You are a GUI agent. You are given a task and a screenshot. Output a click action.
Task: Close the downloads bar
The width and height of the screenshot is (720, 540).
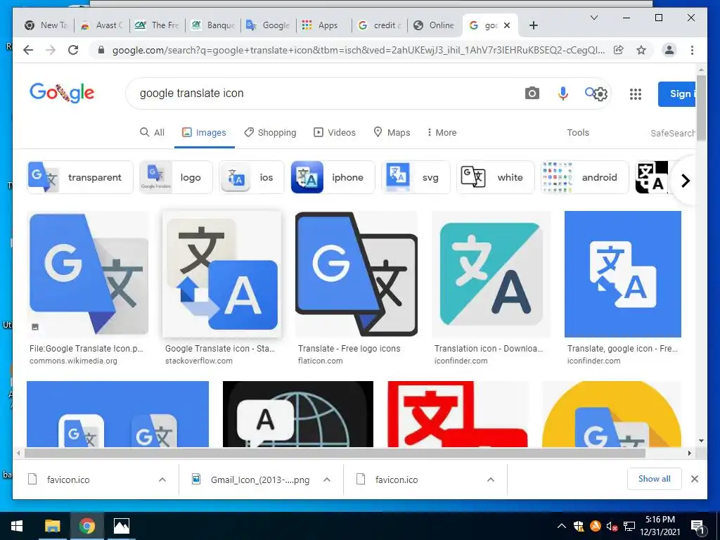coord(694,479)
